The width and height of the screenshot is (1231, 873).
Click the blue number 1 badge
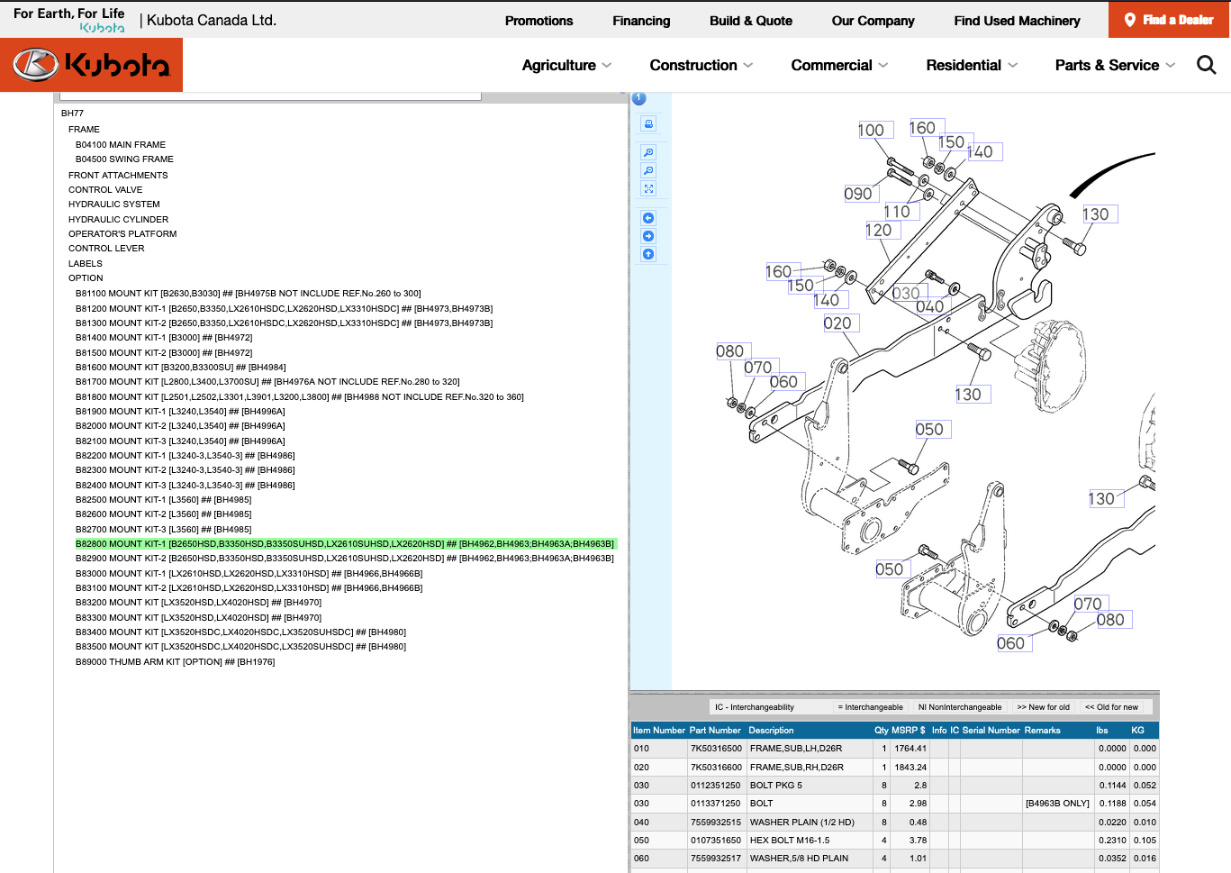click(639, 98)
